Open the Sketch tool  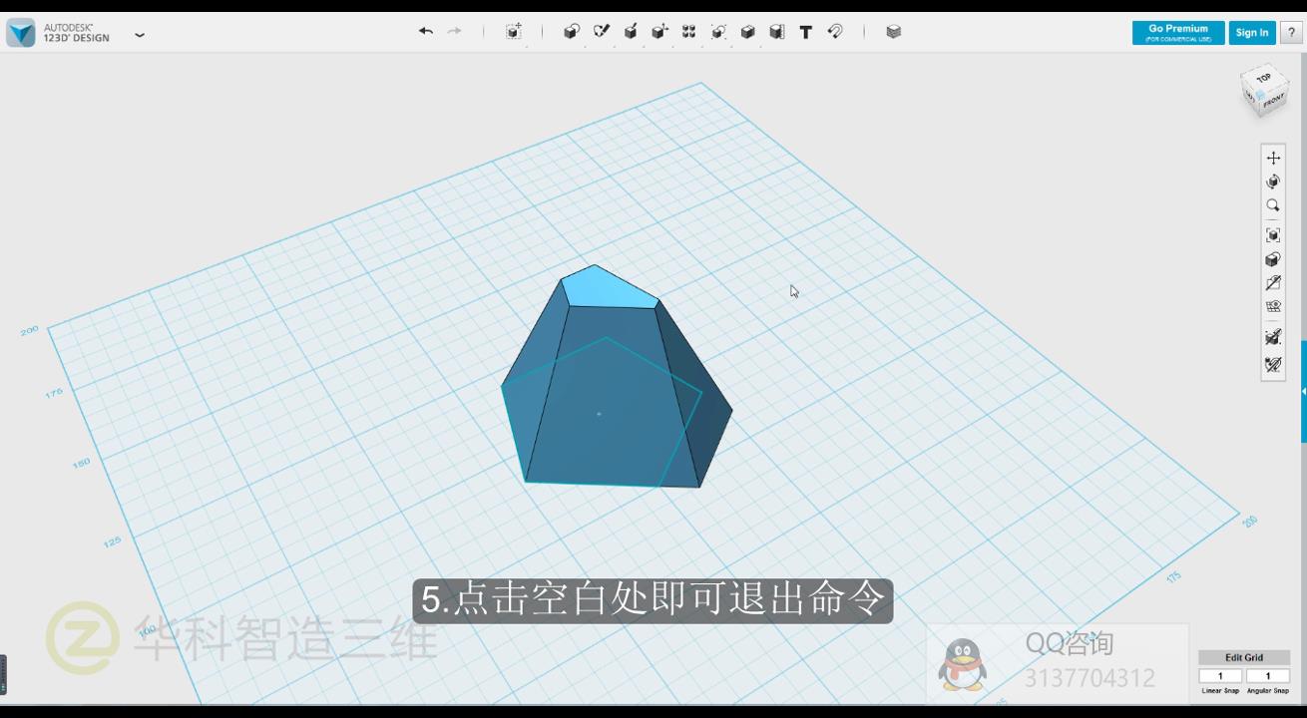[x=602, y=32]
